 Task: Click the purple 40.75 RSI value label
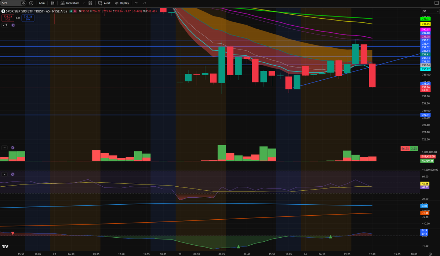(425, 187)
